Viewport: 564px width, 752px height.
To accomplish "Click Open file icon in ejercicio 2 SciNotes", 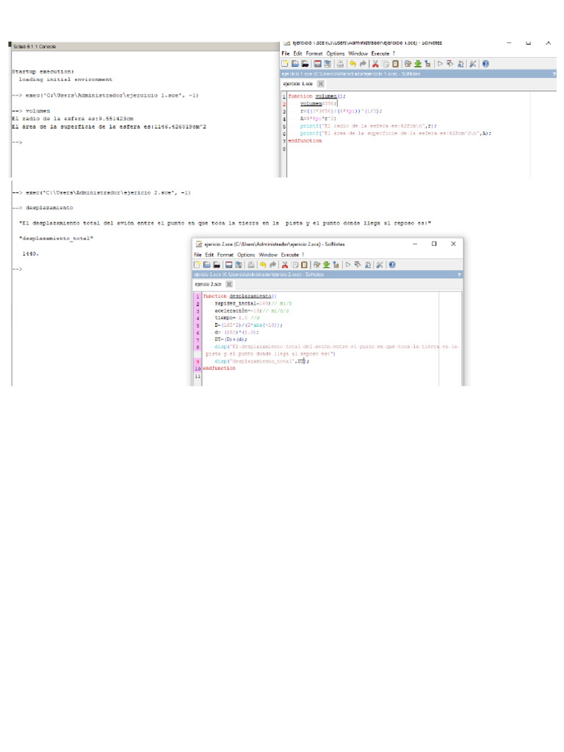I will click(206, 264).
